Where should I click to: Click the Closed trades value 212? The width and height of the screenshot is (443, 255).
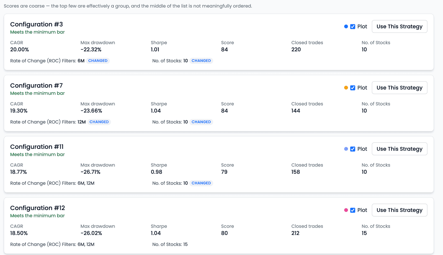click(295, 233)
